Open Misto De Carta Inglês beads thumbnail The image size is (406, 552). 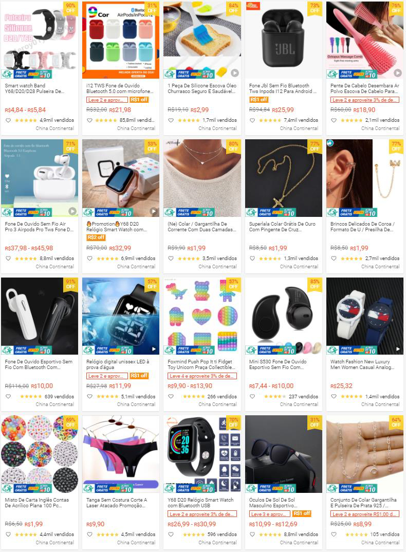[x=40, y=454]
